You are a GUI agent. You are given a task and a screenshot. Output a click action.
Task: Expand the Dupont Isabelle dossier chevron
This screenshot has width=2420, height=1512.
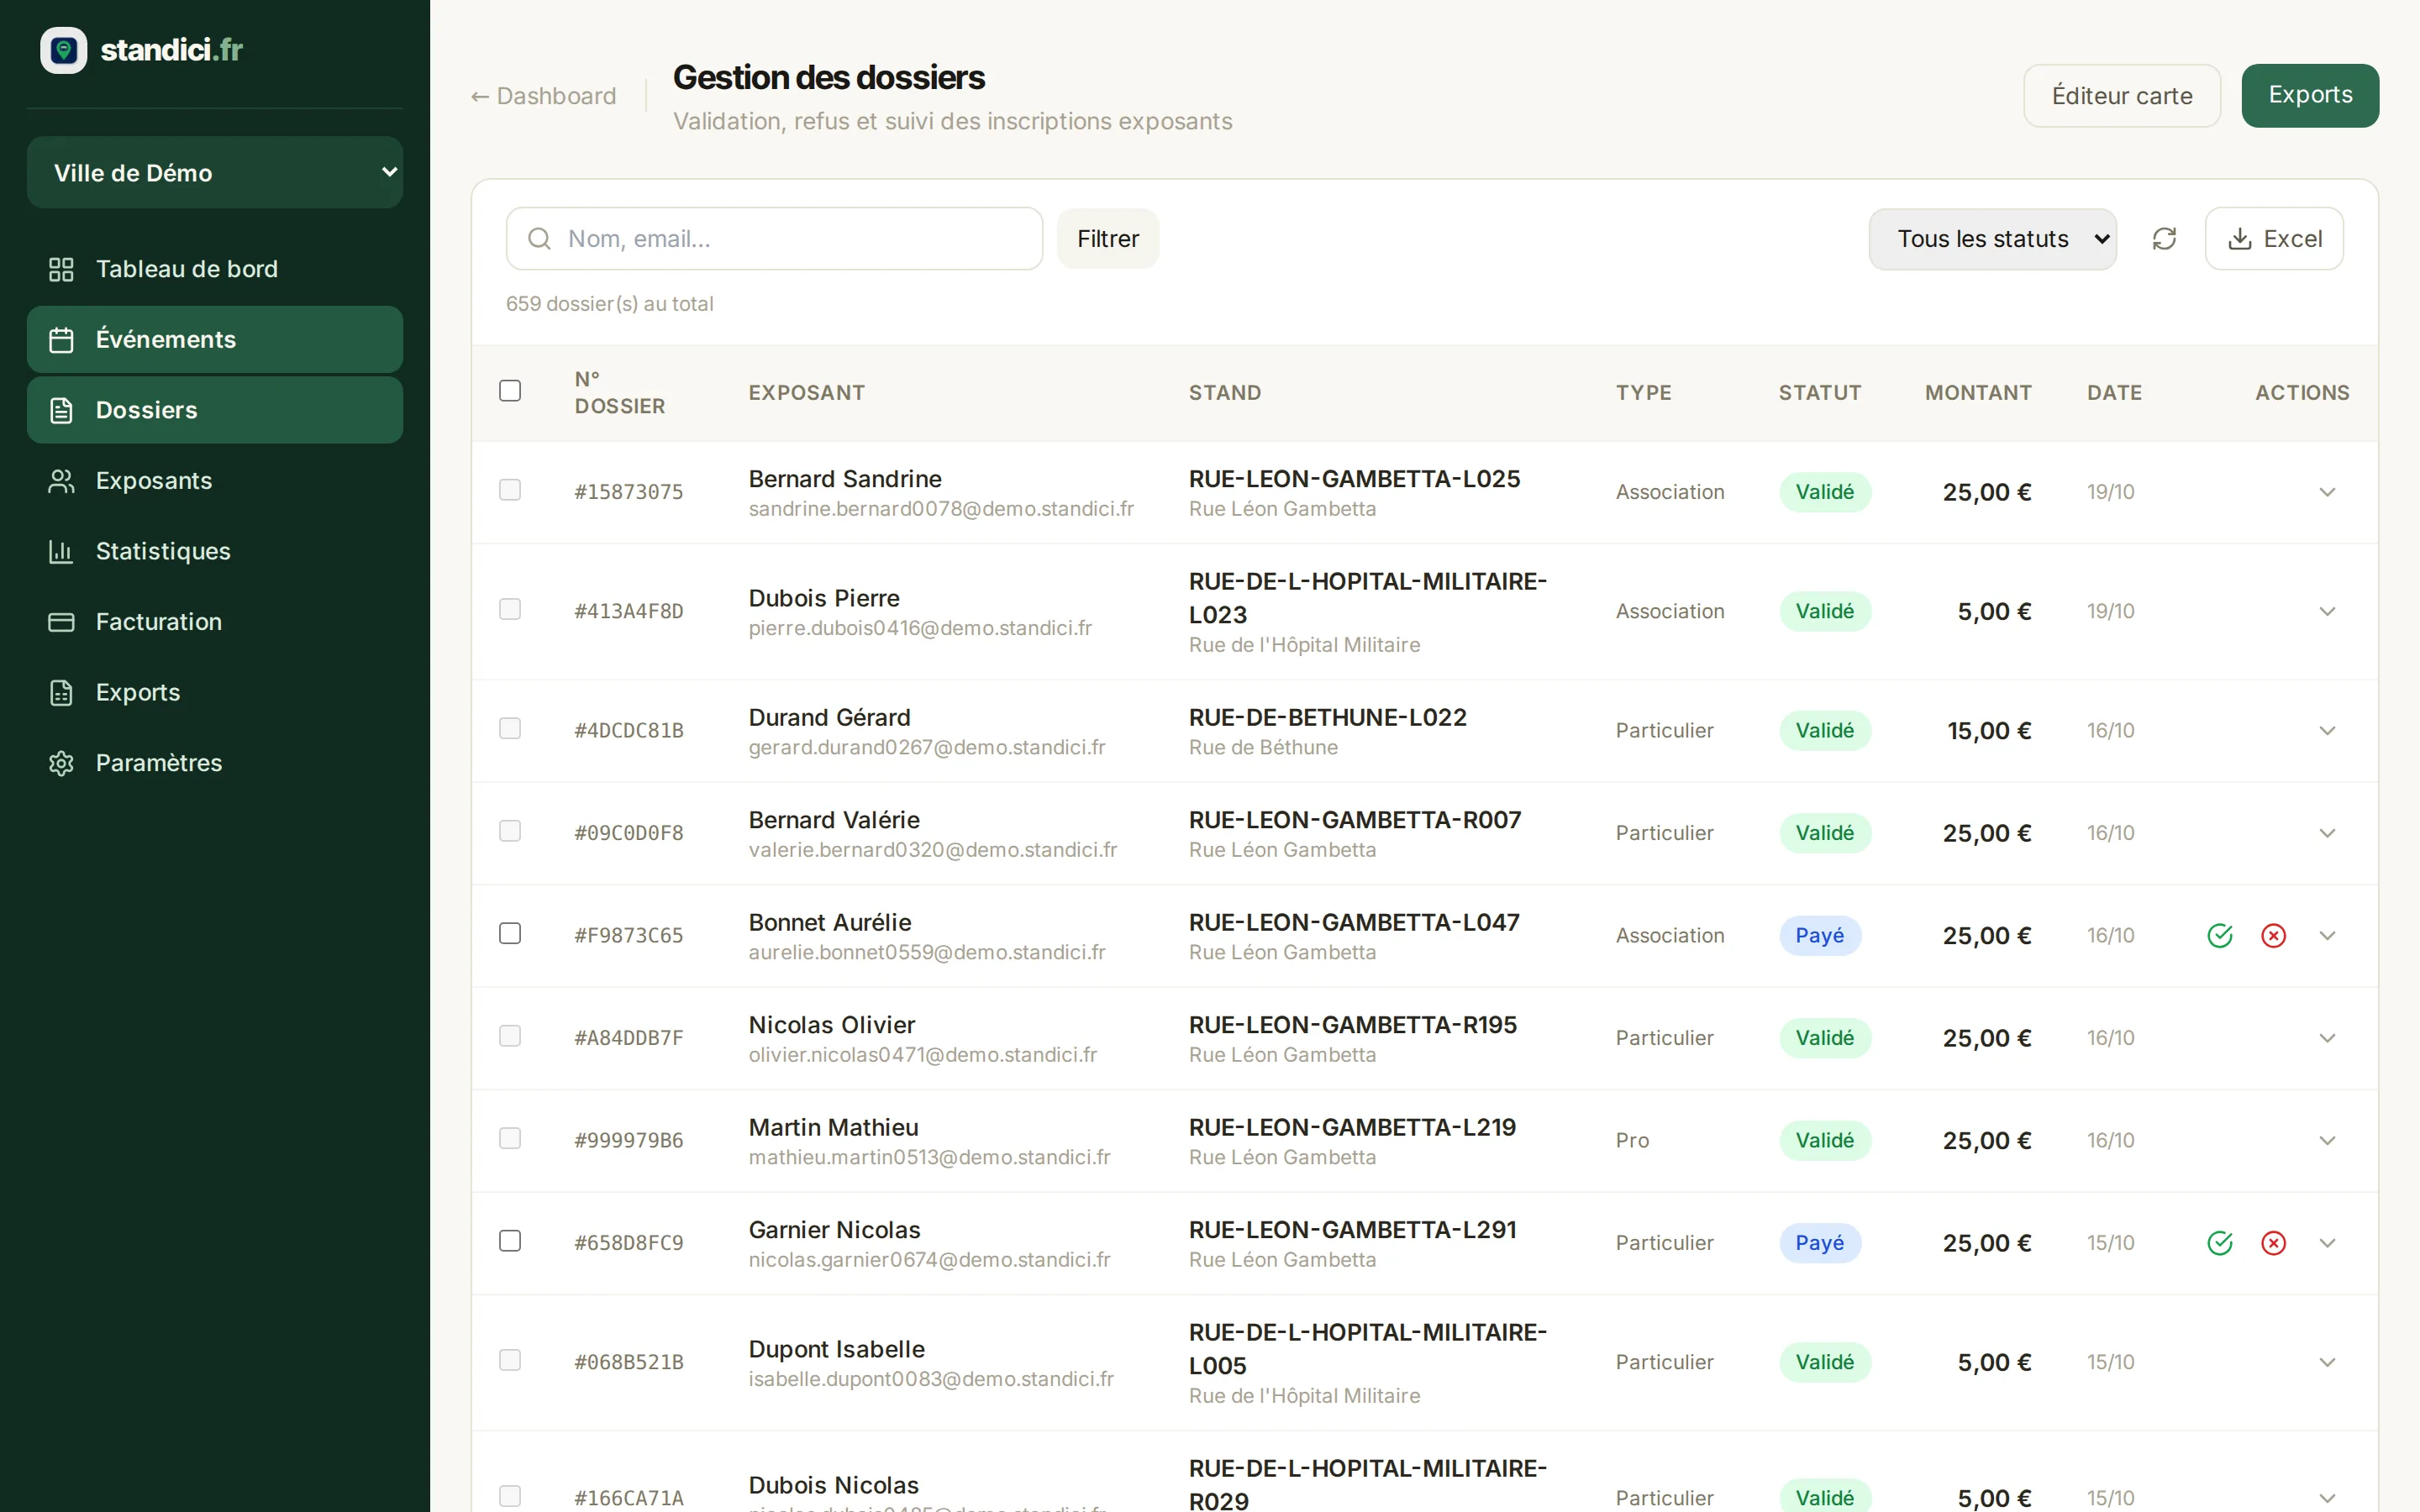pos(2327,1362)
